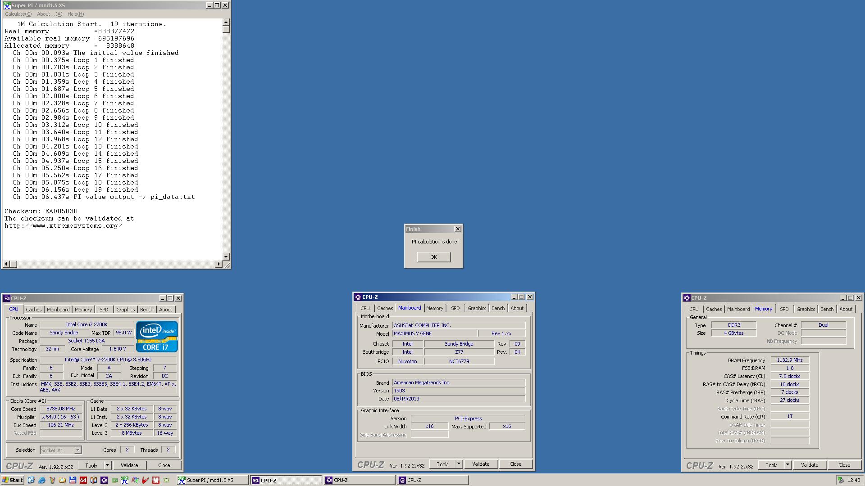Open CPU tab in right Memory CPU-Z window

coord(694,309)
